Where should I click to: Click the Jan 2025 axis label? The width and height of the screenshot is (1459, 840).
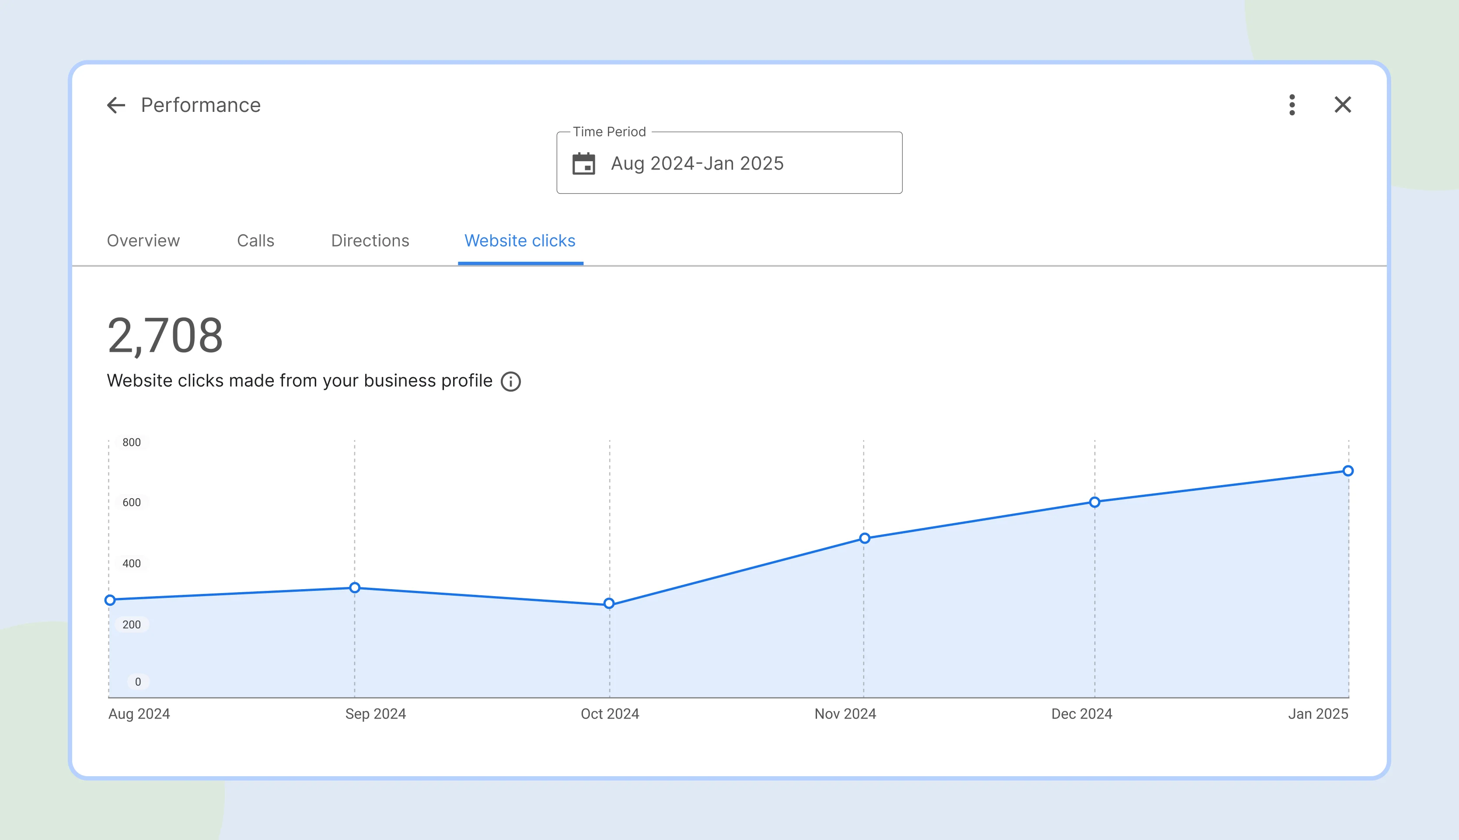coord(1318,714)
